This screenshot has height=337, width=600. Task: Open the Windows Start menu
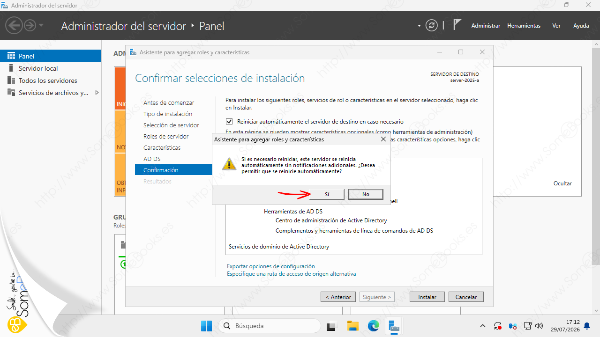pyautogui.click(x=206, y=326)
